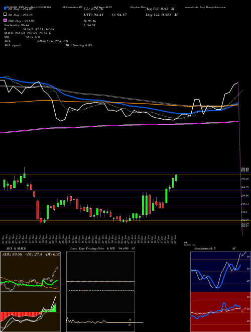
Task: Click the 264.79 price axis label
Action: (x=244, y=188)
